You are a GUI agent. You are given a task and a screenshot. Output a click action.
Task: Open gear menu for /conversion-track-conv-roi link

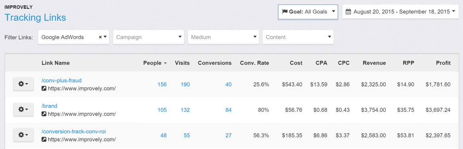pyautogui.click(x=24, y=135)
